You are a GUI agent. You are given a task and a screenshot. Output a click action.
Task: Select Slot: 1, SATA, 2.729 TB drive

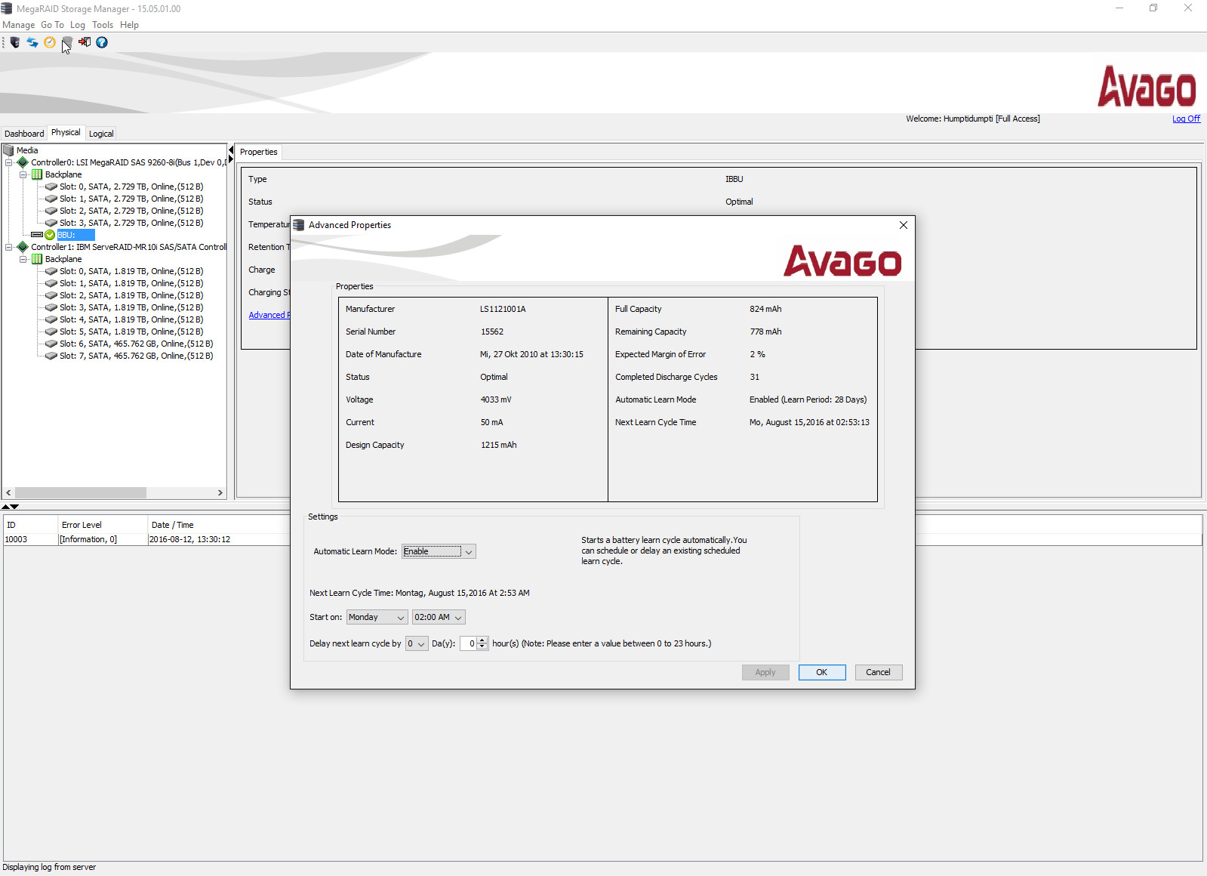131,199
